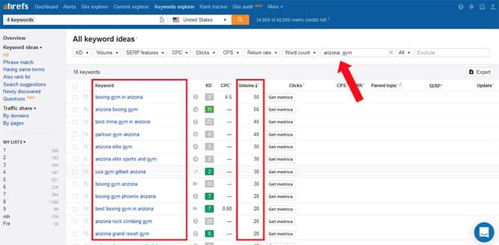Viewport: 499px width, 245px height.
Task: Click the SERP feature icon for 'arizona elite gym'
Action: 195,147
